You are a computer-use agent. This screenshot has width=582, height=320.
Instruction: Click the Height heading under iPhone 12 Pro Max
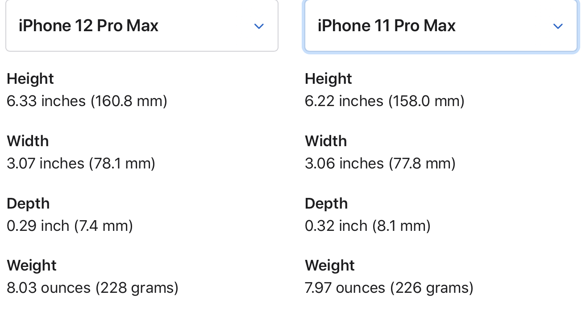point(30,79)
